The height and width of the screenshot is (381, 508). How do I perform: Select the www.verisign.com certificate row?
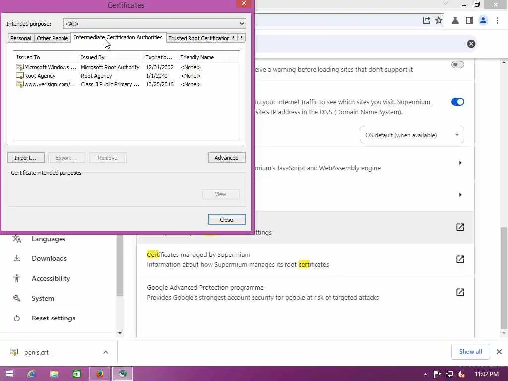point(127,84)
